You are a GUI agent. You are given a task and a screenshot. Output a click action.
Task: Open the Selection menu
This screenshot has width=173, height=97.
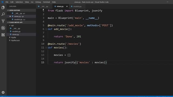point(19,2)
